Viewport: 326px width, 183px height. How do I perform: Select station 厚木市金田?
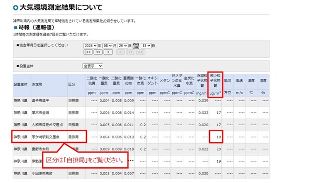(41, 113)
